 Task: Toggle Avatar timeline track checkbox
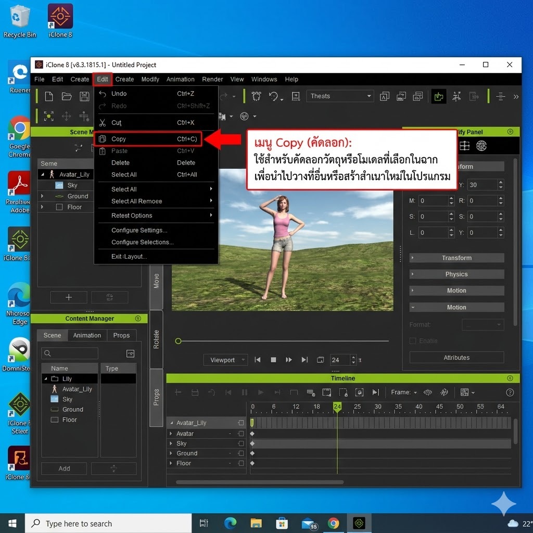click(241, 434)
